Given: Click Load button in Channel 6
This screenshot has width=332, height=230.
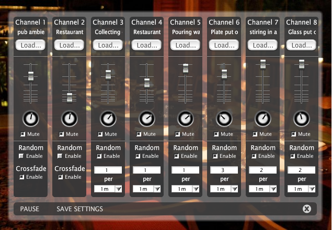Looking at the screenshot, I should tap(224, 45).
